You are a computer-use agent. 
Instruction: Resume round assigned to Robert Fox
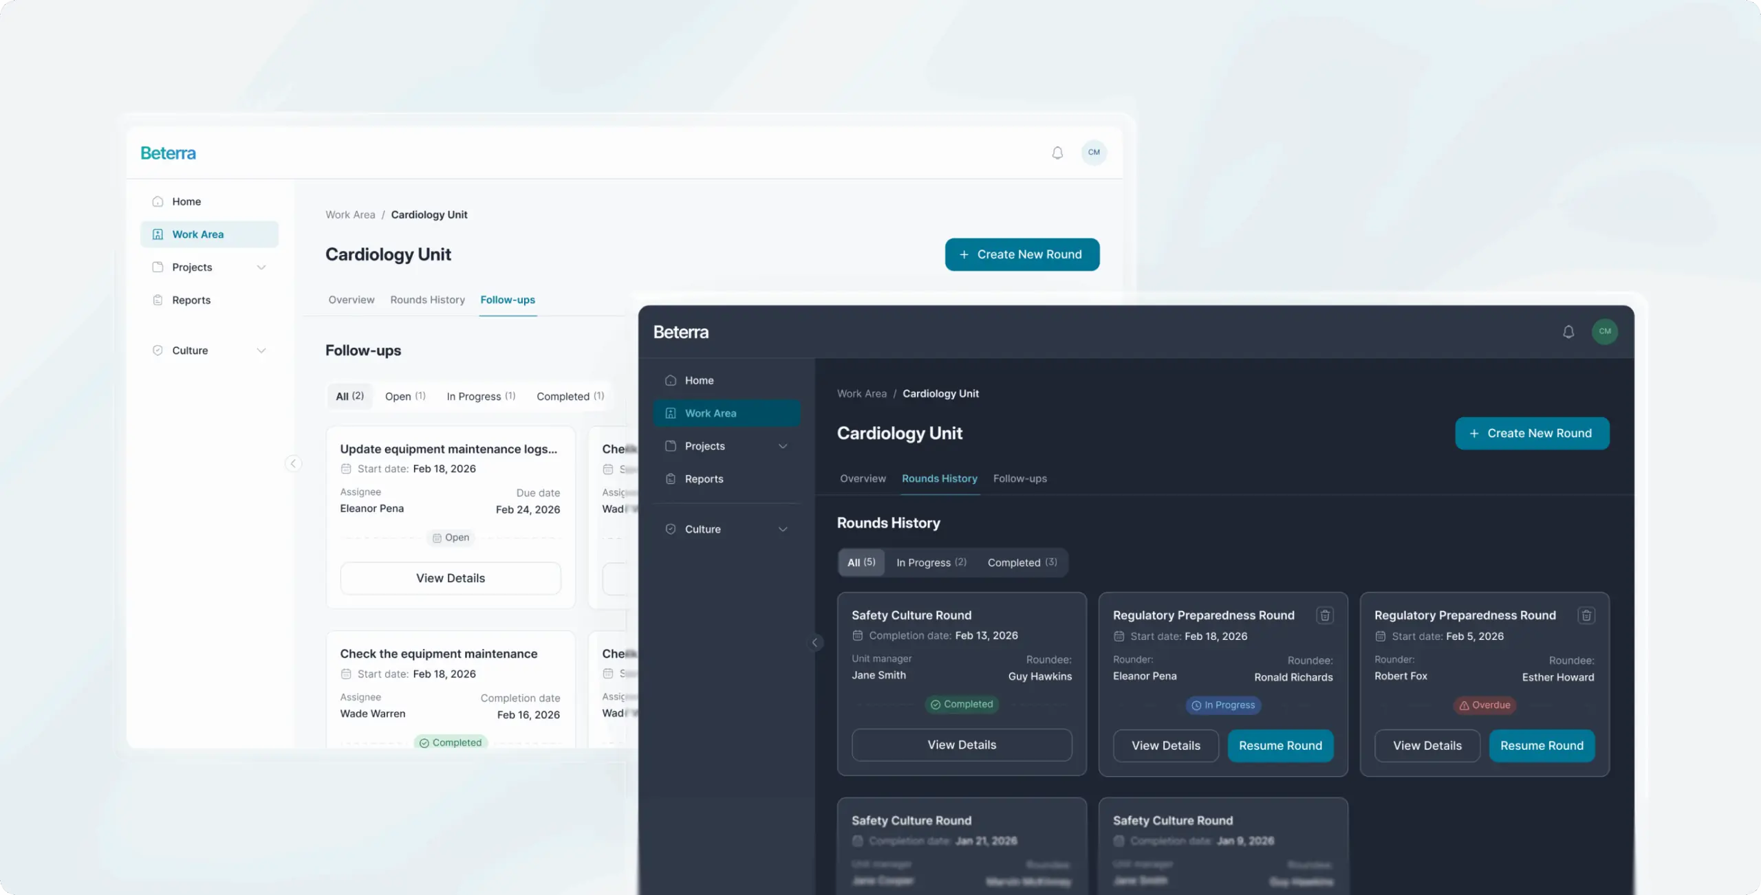(1542, 746)
